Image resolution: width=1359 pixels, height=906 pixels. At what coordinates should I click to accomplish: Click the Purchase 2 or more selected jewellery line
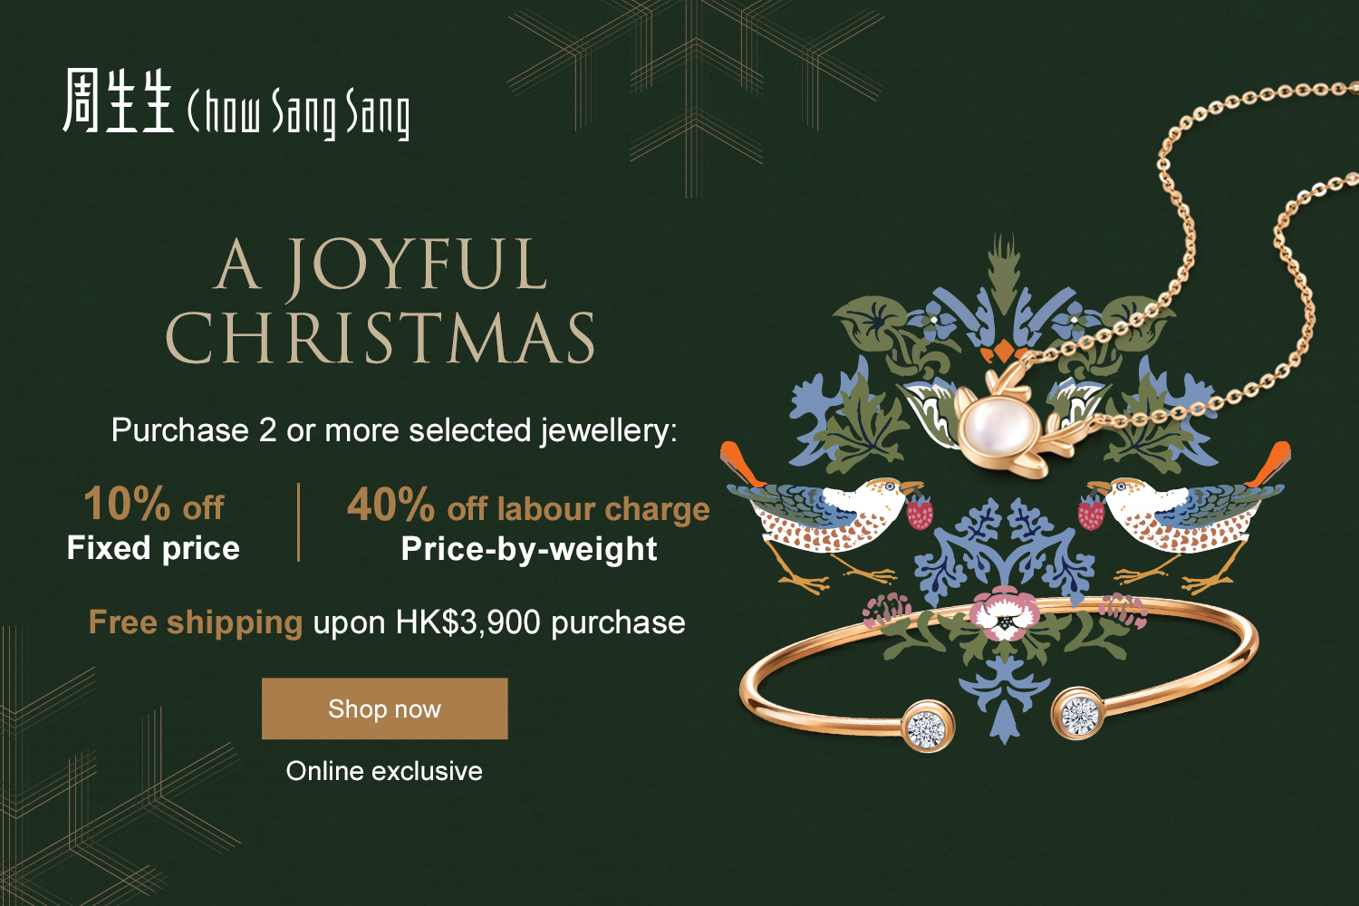click(394, 430)
